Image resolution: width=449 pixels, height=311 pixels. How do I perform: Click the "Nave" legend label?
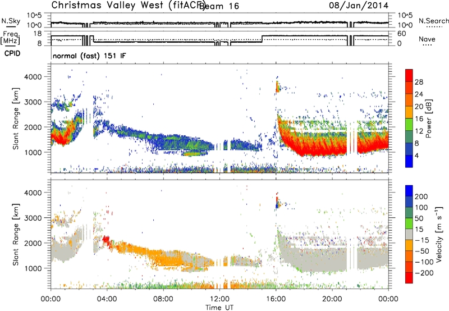click(x=427, y=39)
